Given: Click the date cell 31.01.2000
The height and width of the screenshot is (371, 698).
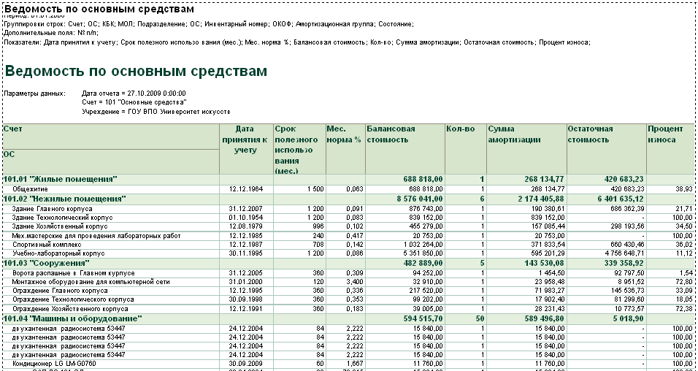Looking at the screenshot, I should 246,282.
